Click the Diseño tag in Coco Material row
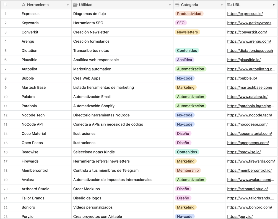 point(183,134)
